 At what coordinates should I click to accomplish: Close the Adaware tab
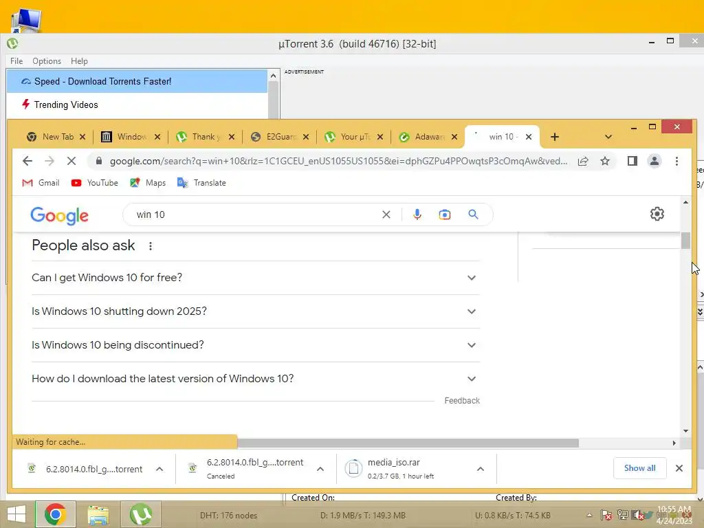pyautogui.click(x=454, y=137)
